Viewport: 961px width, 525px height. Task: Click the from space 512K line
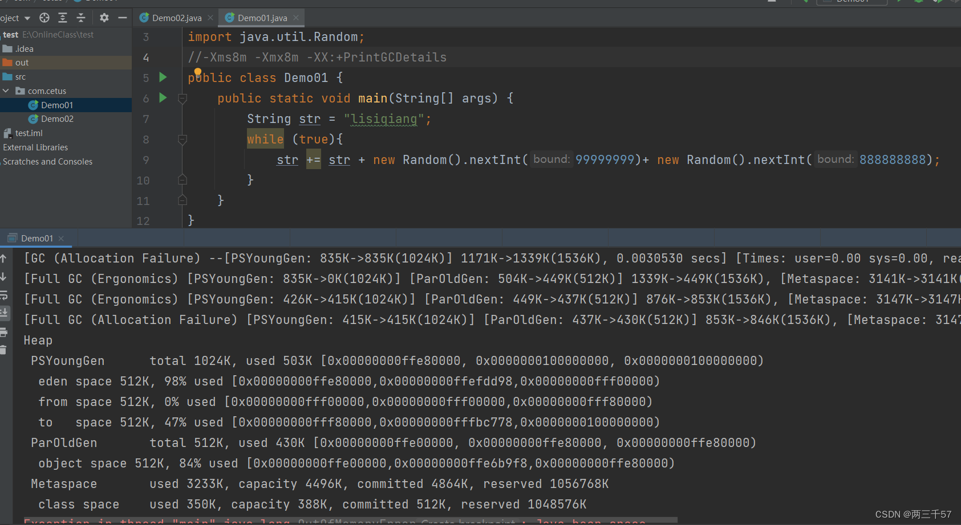tap(345, 402)
